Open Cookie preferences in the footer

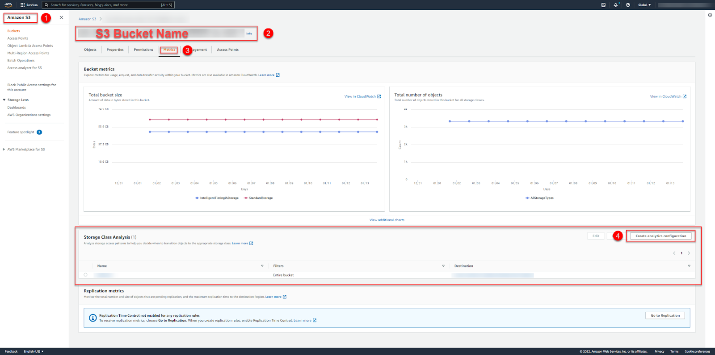(697, 351)
